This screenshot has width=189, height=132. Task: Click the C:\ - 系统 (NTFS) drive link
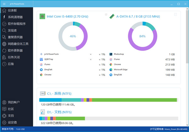pyautogui.click(x=59, y=94)
